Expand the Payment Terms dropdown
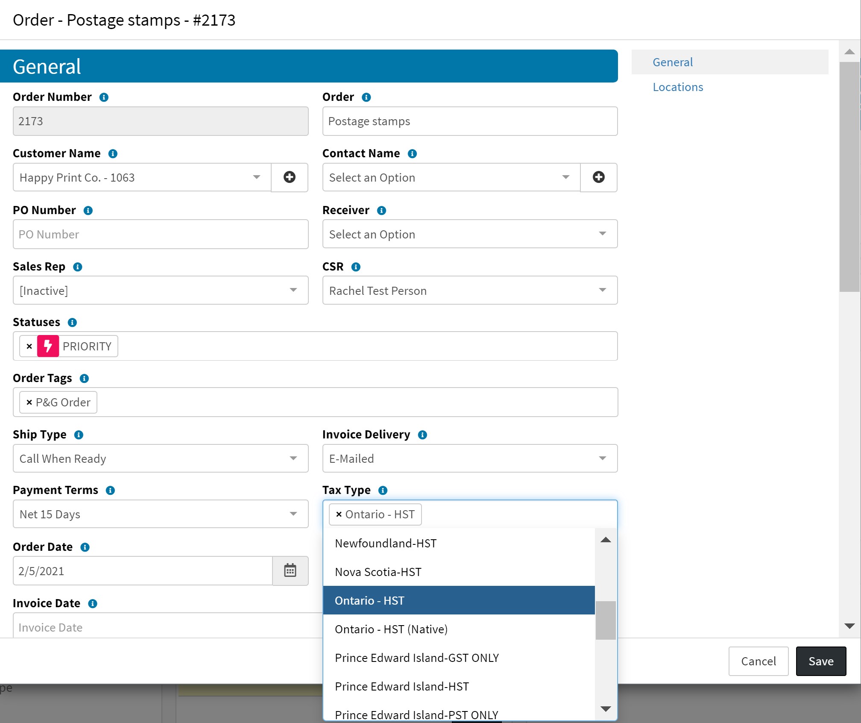Image resolution: width=861 pixels, height=723 pixels. pos(160,514)
